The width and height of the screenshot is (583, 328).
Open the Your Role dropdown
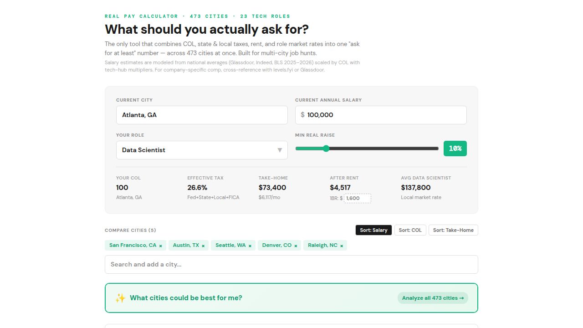[x=202, y=150]
